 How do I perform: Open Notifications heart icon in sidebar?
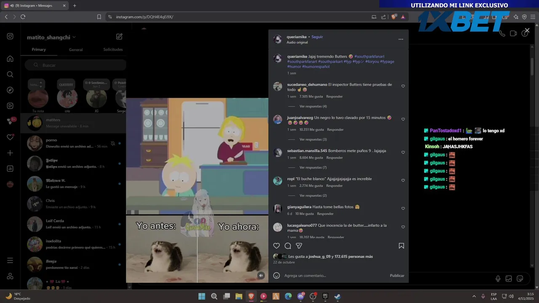10,137
